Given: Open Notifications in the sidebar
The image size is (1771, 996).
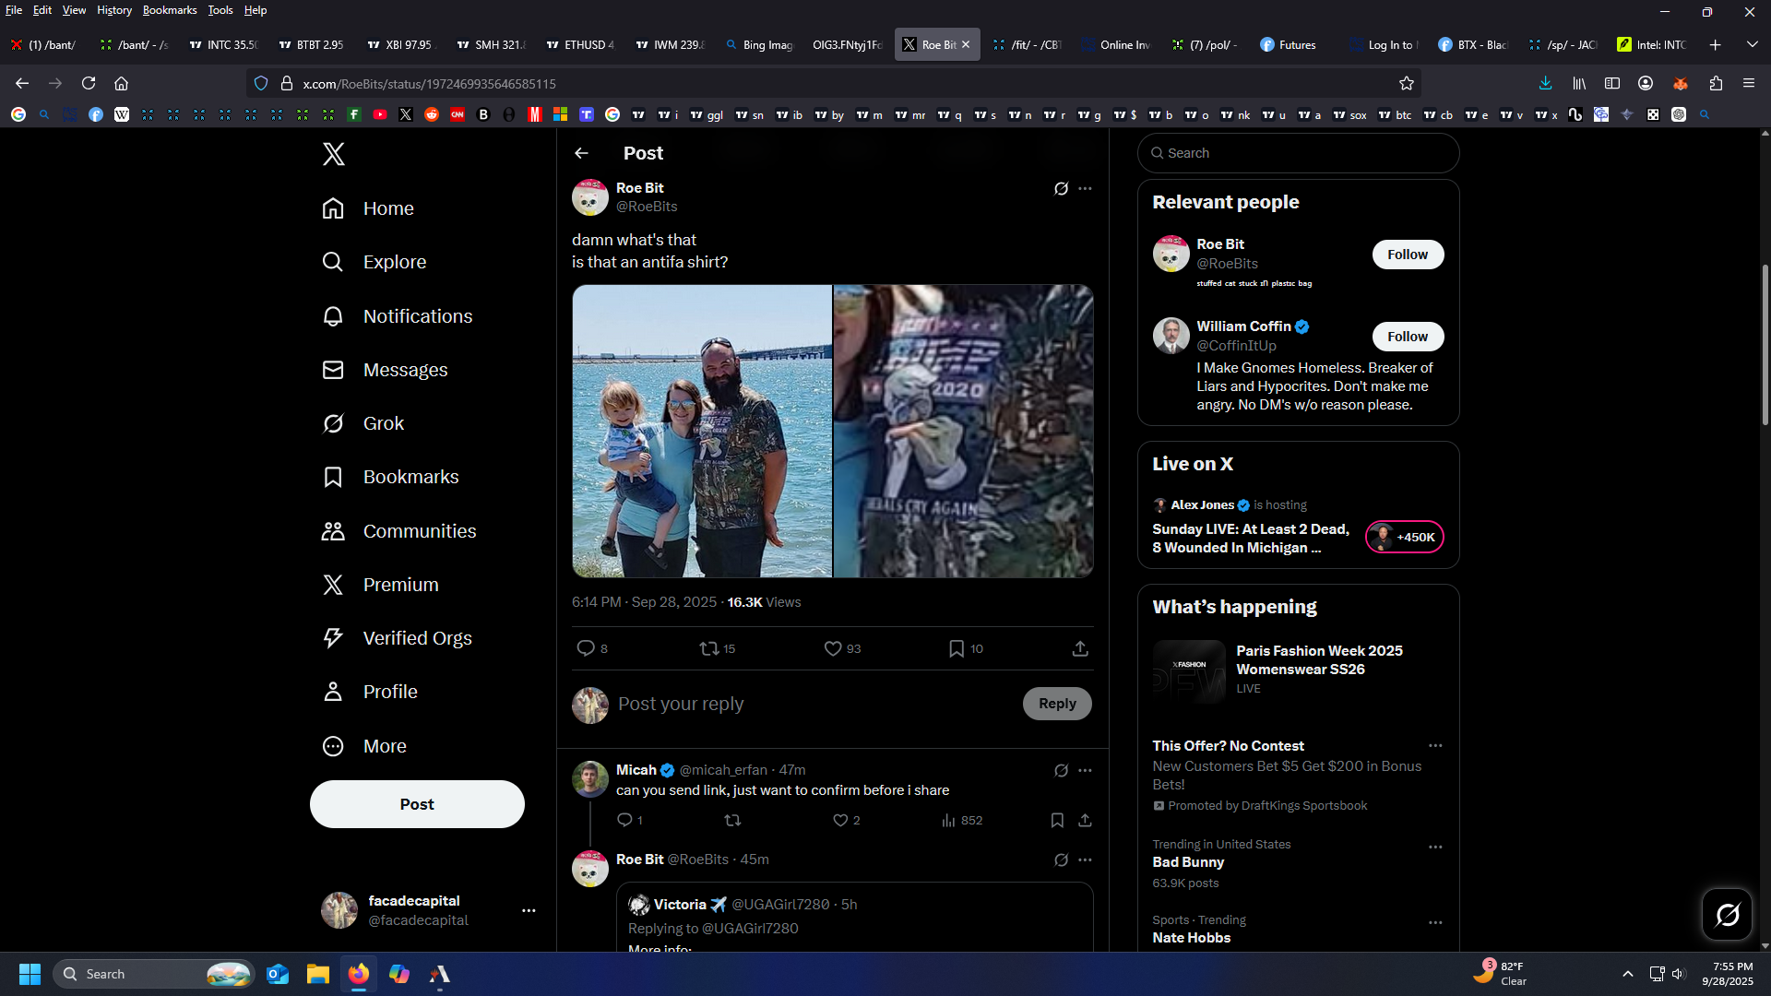Looking at the screenshot, I should coord(417,316).
